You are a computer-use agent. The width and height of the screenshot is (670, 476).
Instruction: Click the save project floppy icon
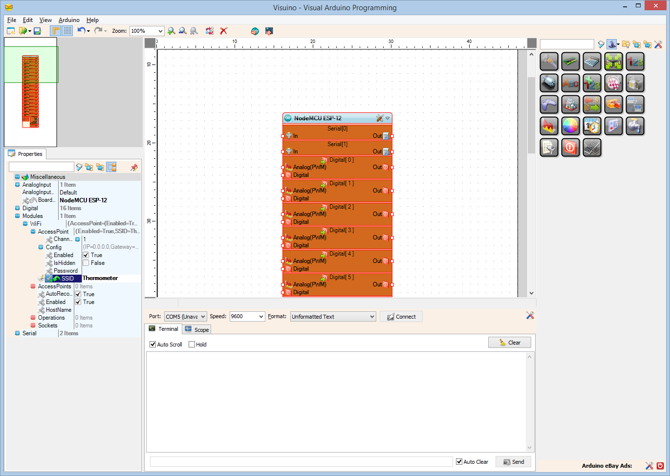click(37, 31)
